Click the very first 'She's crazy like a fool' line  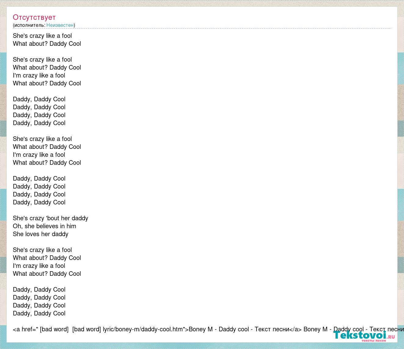click(x=42, y=36)
